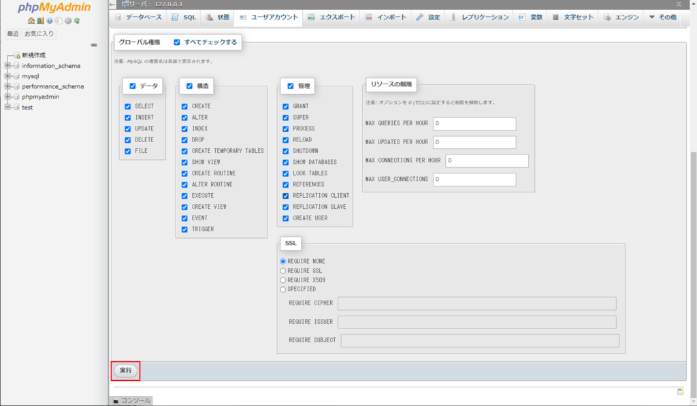This screenshot has width=697, height=406.
Task: Click the お気に入り button in sidebar
Action: click(x=39, y=33)
